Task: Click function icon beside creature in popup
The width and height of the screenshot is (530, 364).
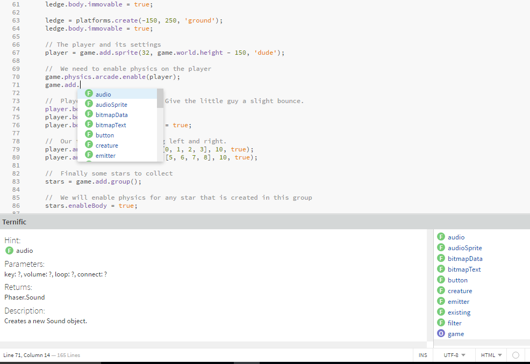Action: (x=89, y=144)
